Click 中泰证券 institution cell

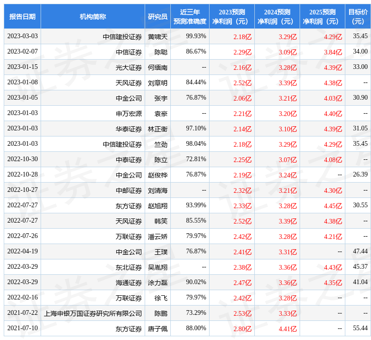point(129,160)
